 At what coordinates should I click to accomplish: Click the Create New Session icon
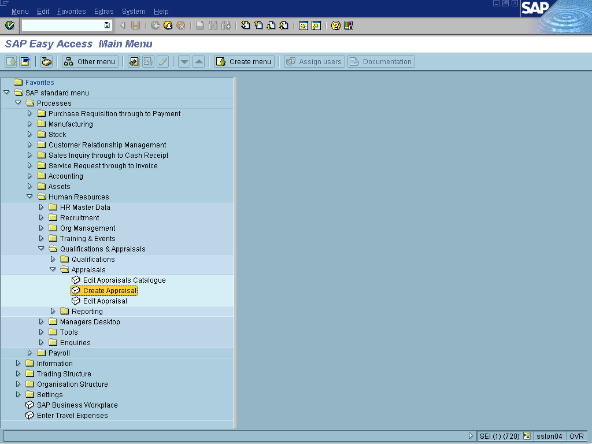[303, 25]
